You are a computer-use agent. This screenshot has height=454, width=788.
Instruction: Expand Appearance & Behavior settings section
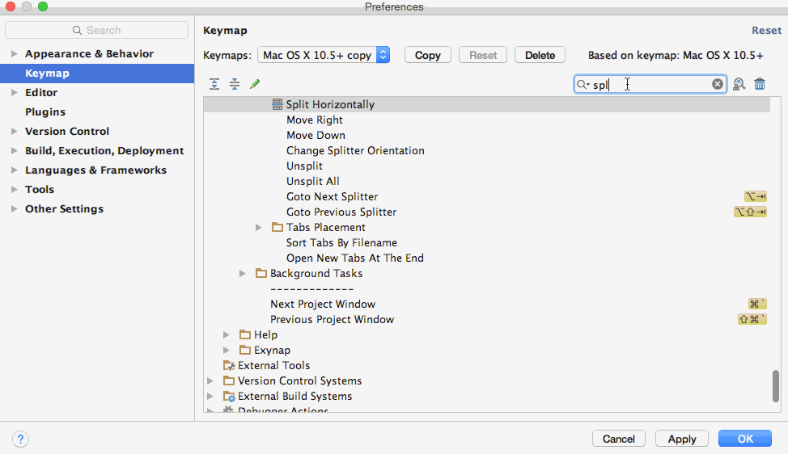(x=13, y=54)
